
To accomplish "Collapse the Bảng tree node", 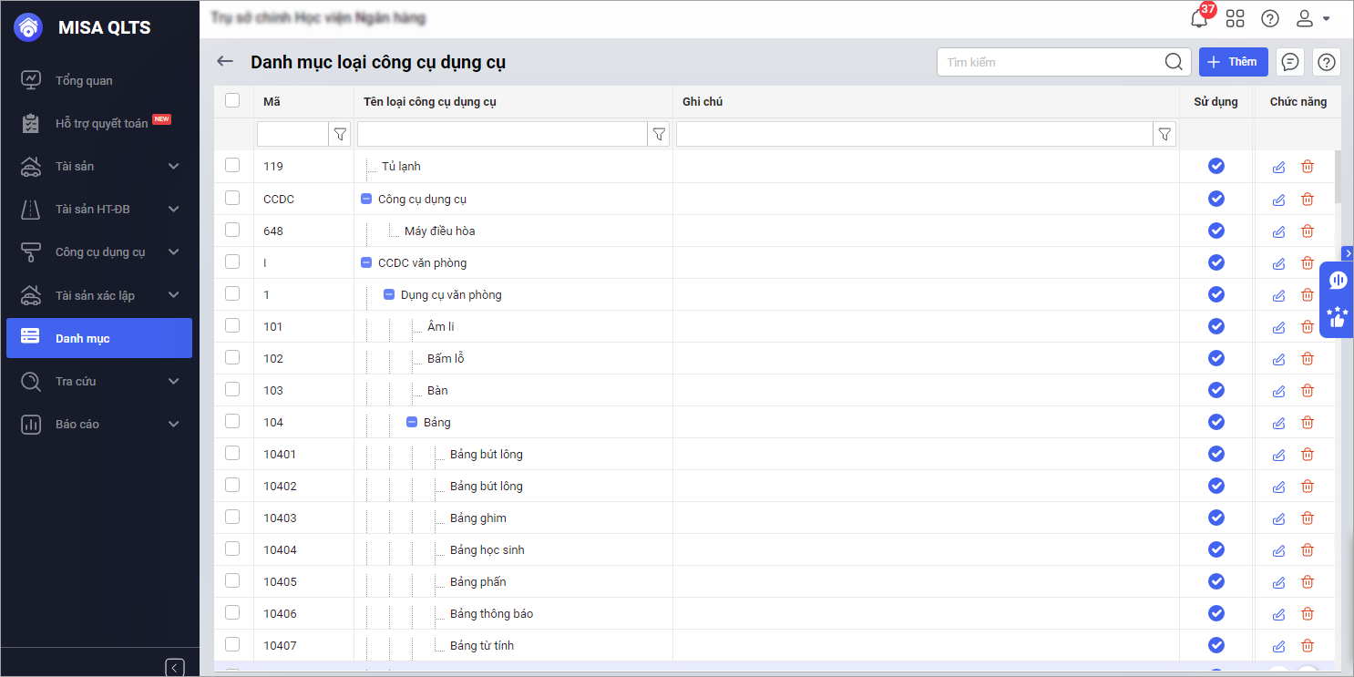I will (412, 422).
